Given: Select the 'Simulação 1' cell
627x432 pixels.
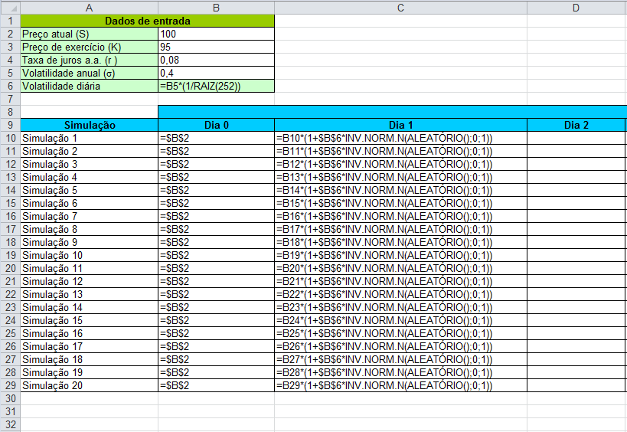Looking at the screenshot, I should pyautogui.click(x=89, y=138).
